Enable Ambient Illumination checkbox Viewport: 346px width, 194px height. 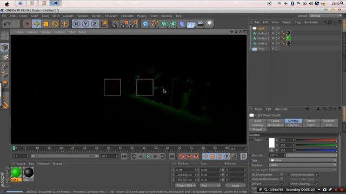click(282, 179)
